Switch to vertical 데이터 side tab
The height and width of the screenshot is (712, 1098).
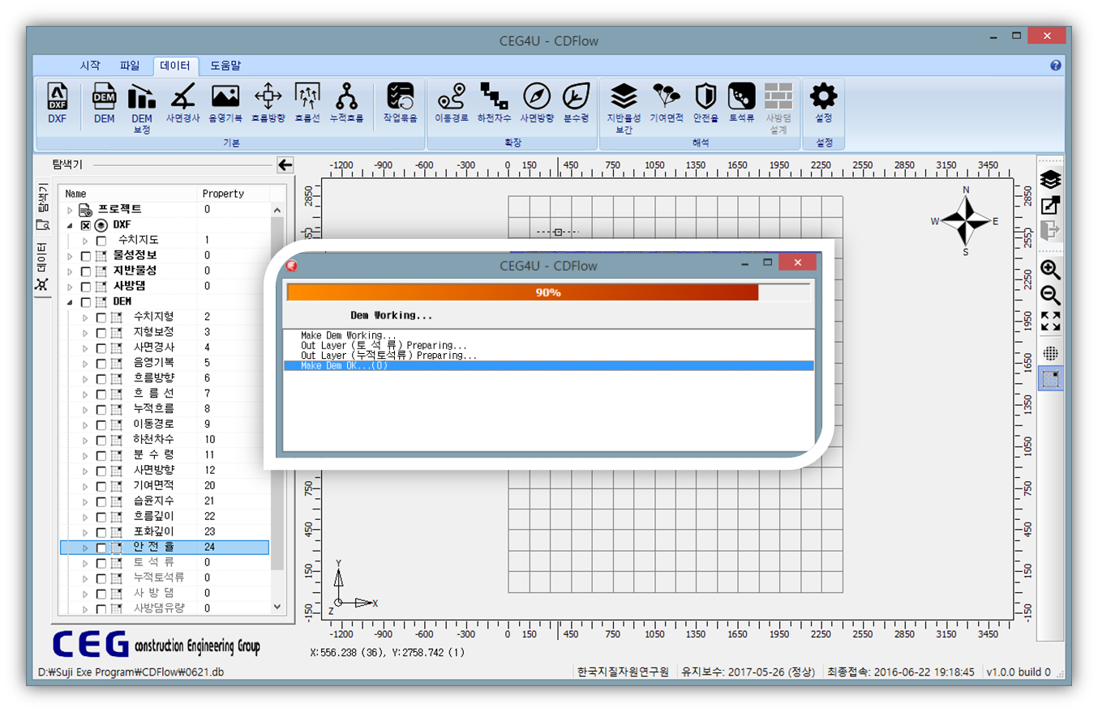[x=42, y=269]
